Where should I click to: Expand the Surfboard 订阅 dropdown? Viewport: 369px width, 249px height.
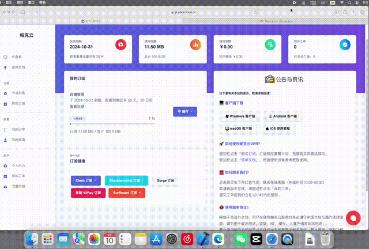point(127,193)
